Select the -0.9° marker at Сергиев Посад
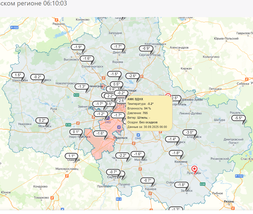Screen dimensions: 253x214 pyautogui.click(x=146, y=48)
